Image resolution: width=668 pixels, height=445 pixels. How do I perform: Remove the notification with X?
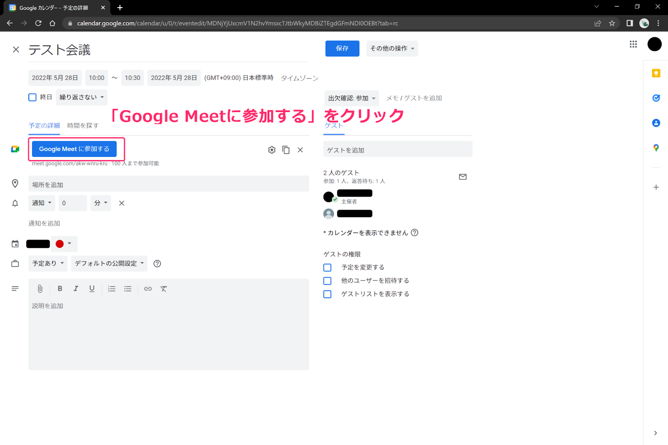121,203
